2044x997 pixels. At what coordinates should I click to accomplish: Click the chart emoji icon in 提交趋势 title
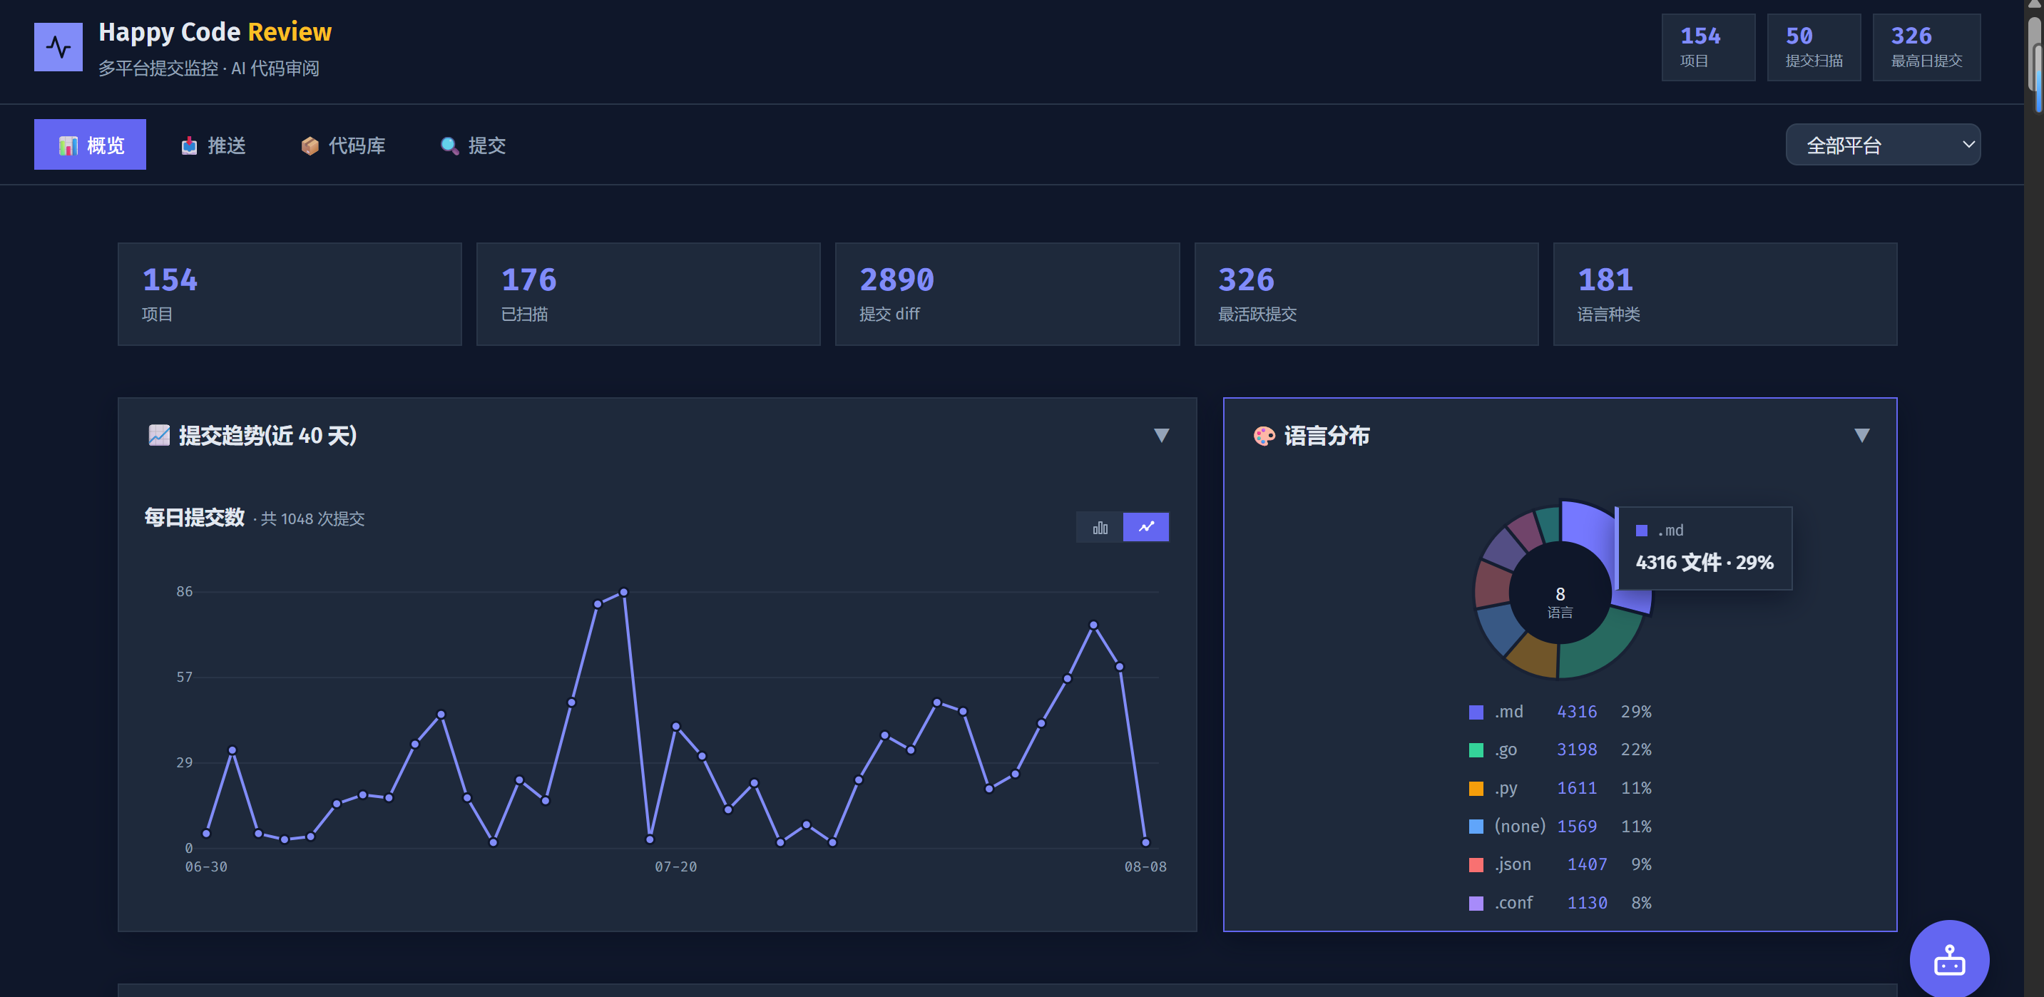[x=159, y=434]
